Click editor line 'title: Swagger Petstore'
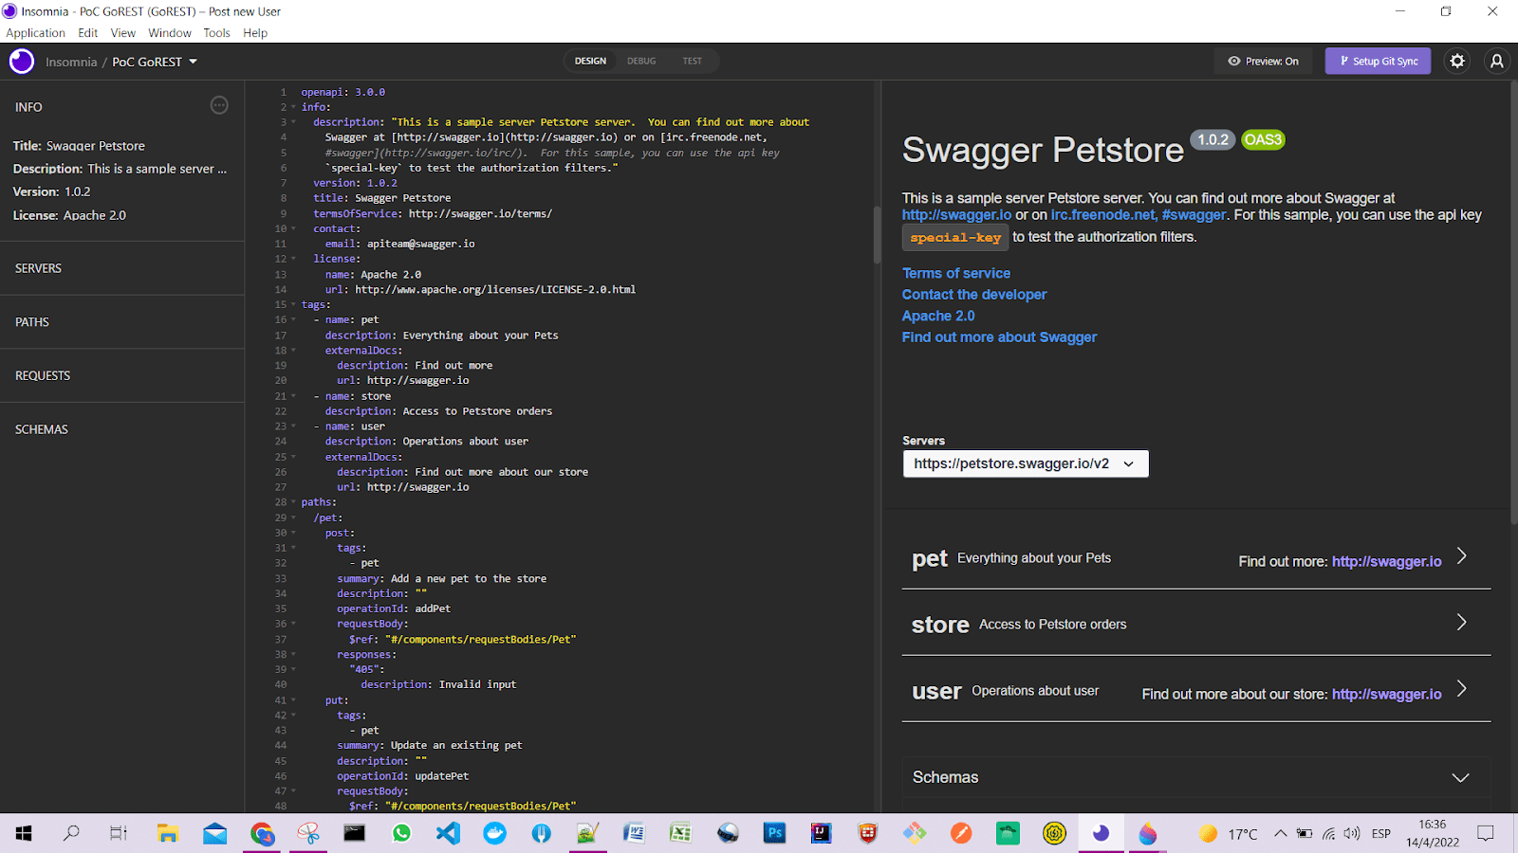The height and width of the screenshot is (853, 1518). tap(382, 198)
